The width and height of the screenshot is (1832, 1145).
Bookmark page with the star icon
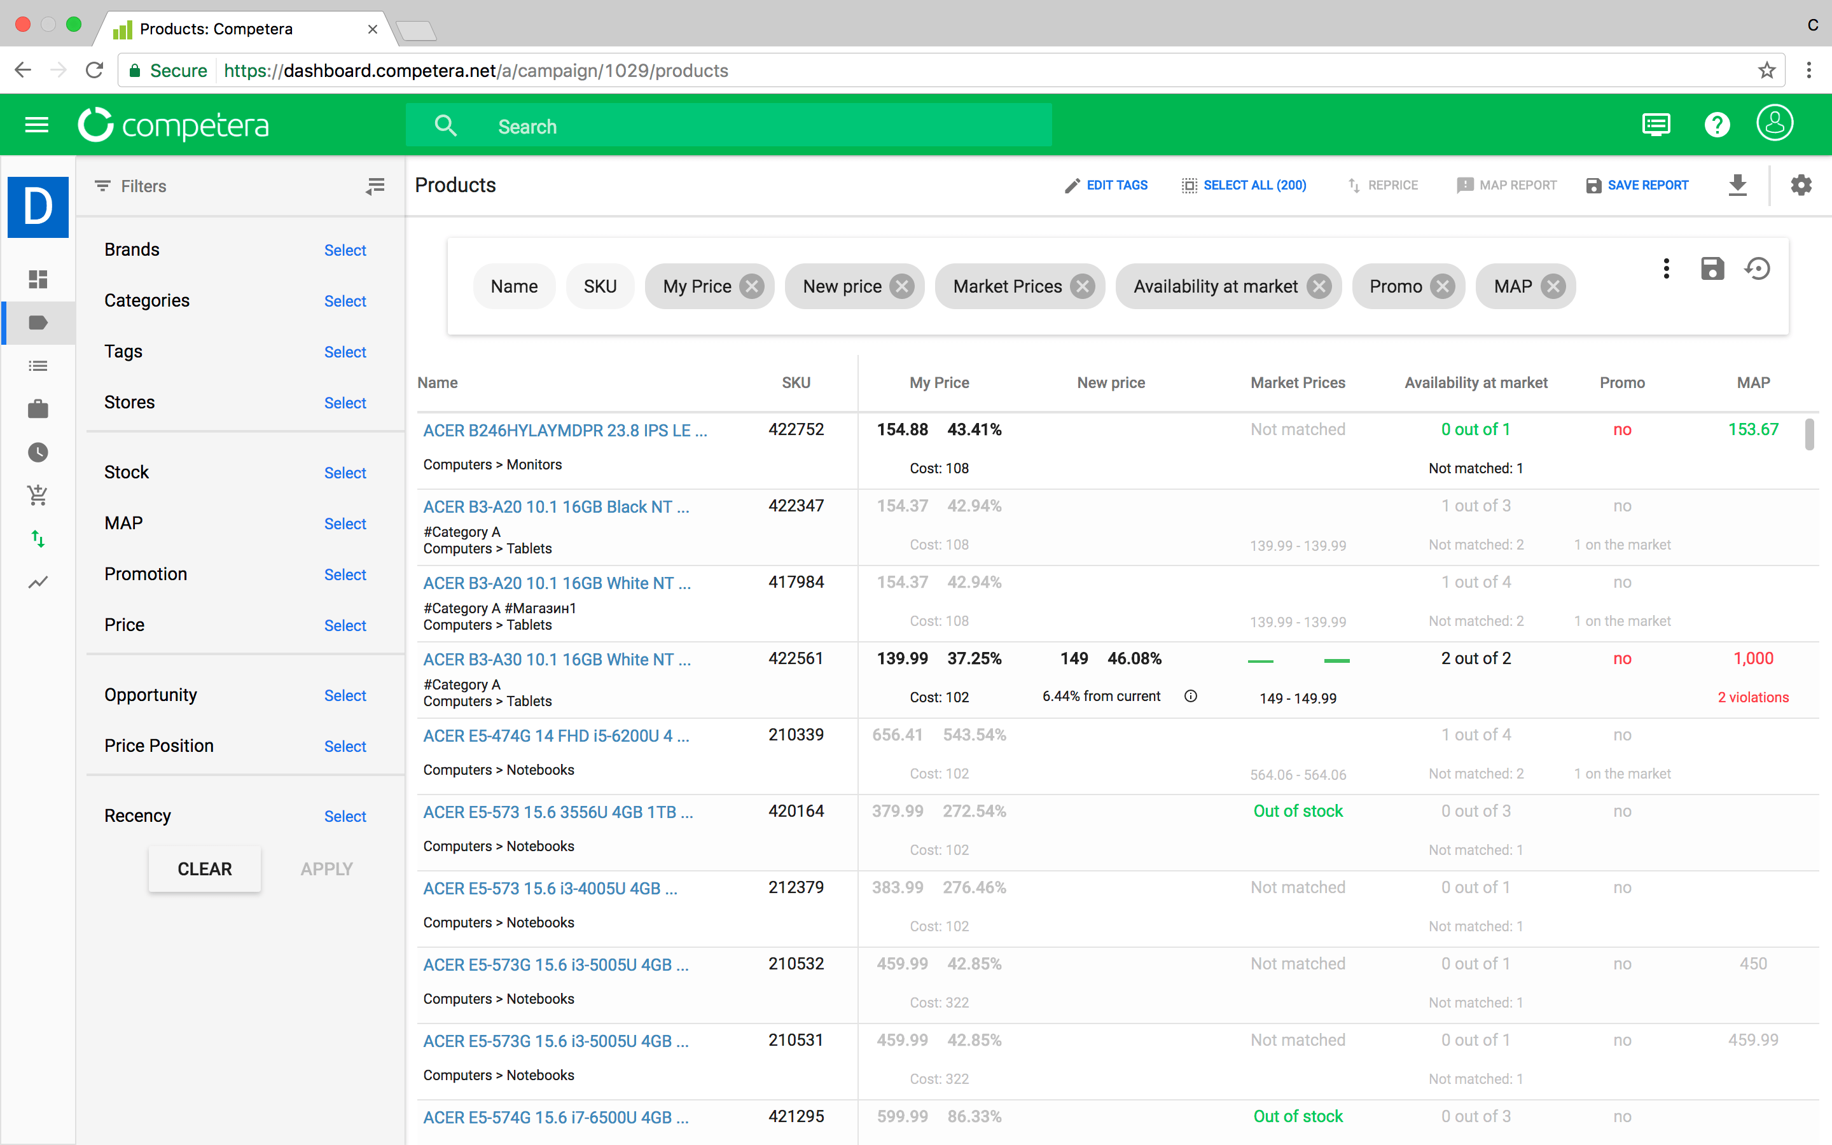(1767, 71)
